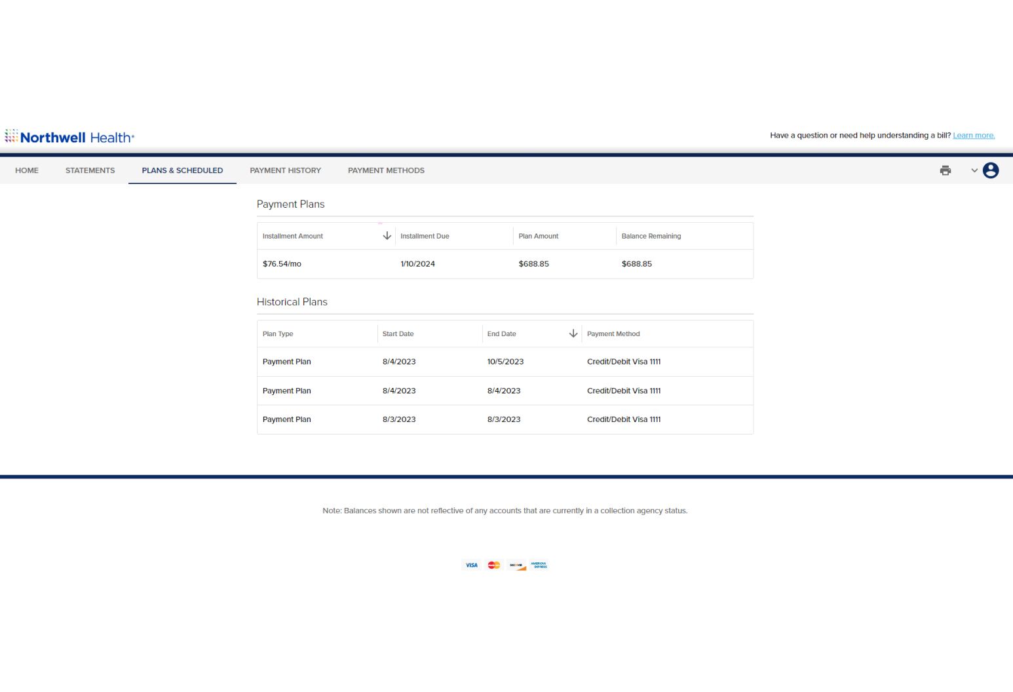Sort by the Plan Type column header

click(x=278, y=334)
